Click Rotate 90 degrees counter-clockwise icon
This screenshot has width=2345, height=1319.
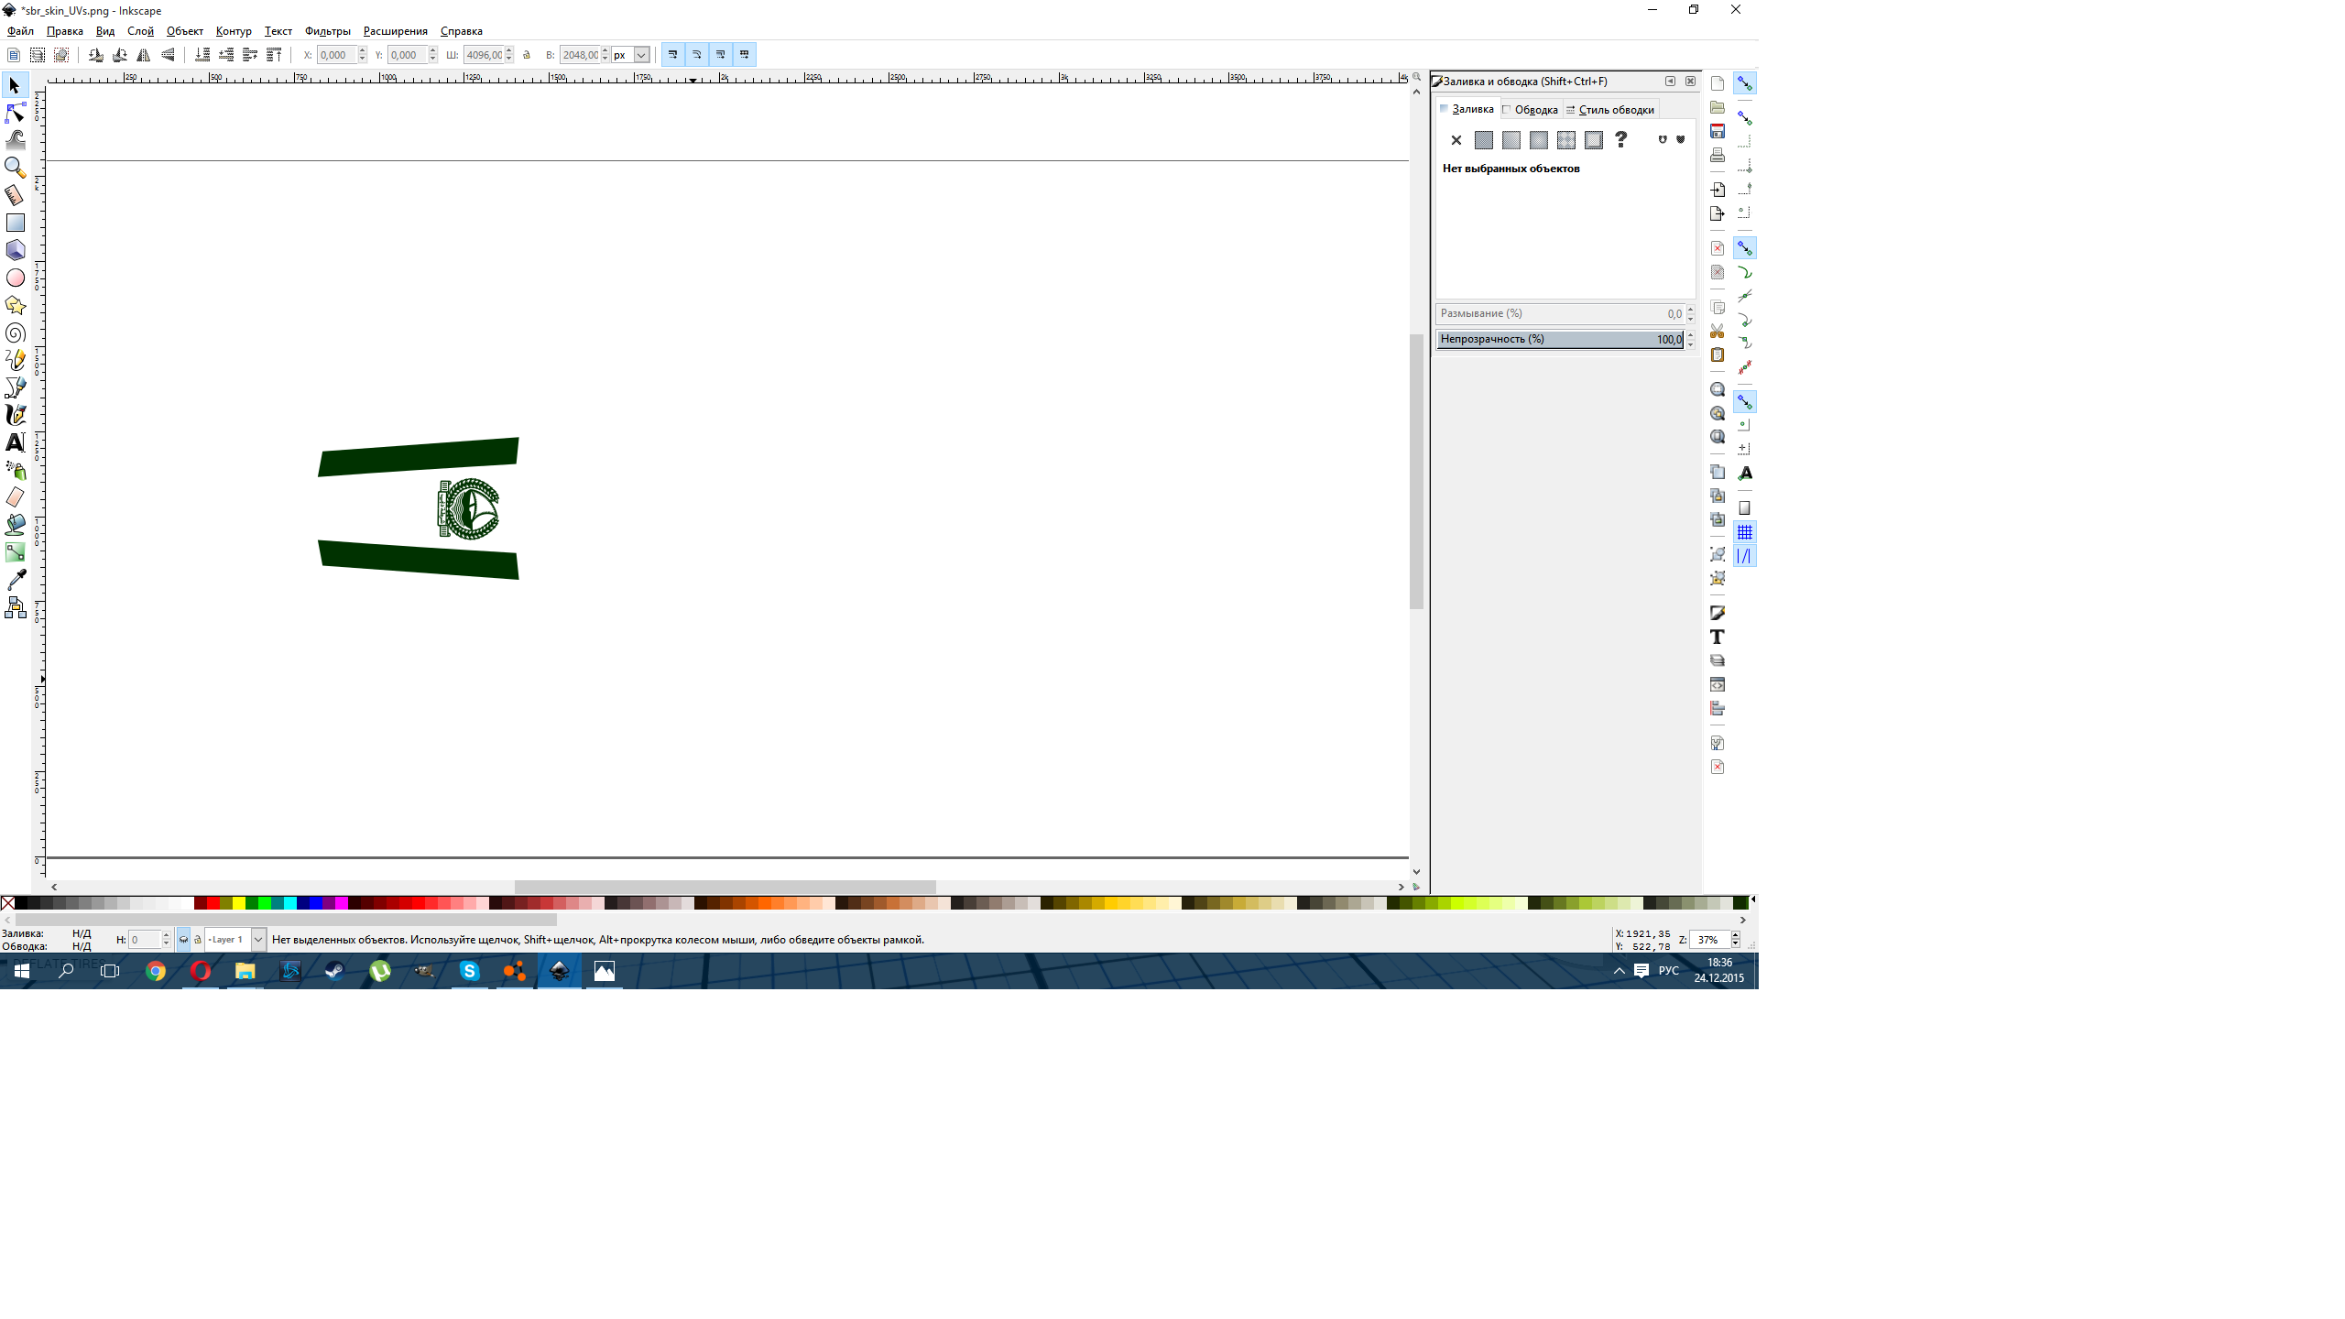[96, 55]
